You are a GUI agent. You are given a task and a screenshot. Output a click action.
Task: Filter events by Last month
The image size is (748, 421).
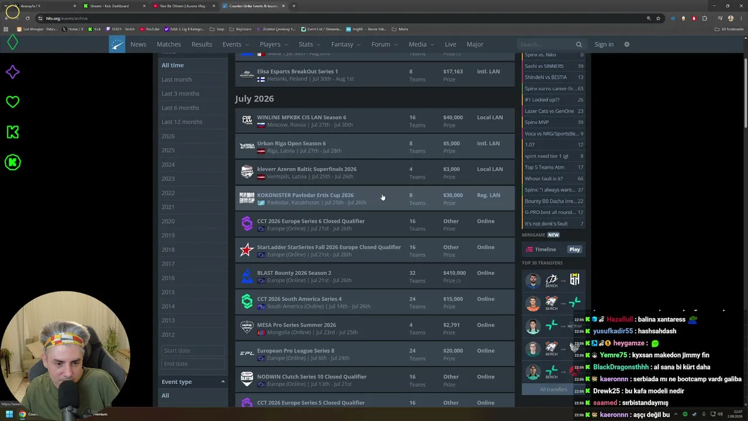click(x=176, y=80)
